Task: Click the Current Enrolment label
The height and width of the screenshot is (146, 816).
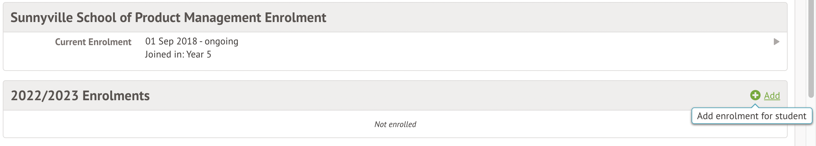Action: coord(93,42)
